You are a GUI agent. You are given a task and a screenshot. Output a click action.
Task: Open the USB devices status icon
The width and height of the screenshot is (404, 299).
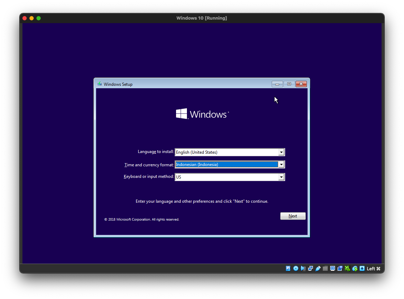[x=318, y=269]
